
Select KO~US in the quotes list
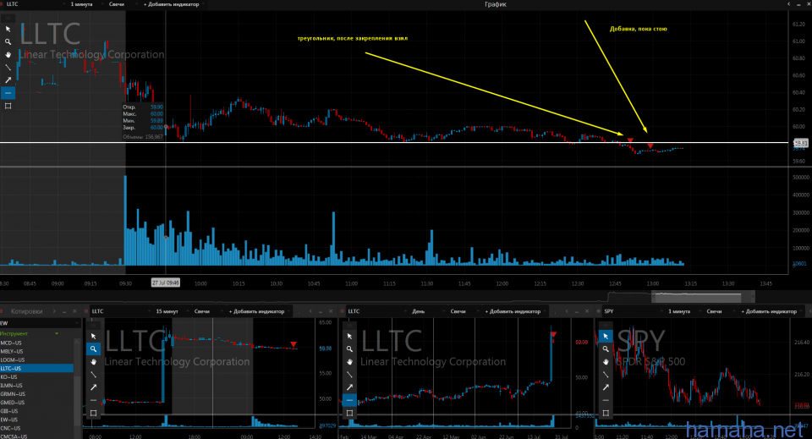pyautogui.click(x=36, y=377)
